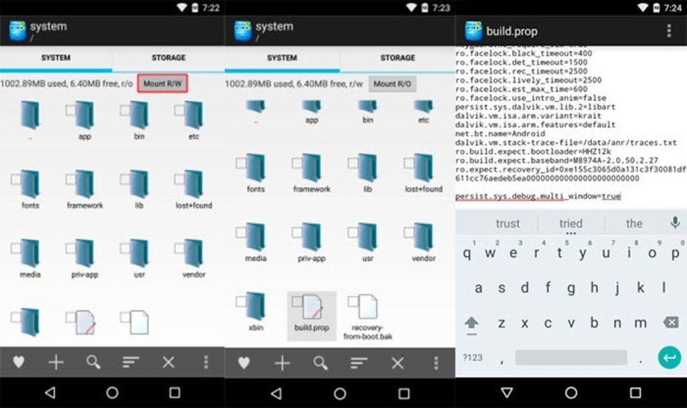Tick the checkbox beside lib in Mount R/O screen
The width and height of the screenshot is (687, 408).
pos(353,163)
